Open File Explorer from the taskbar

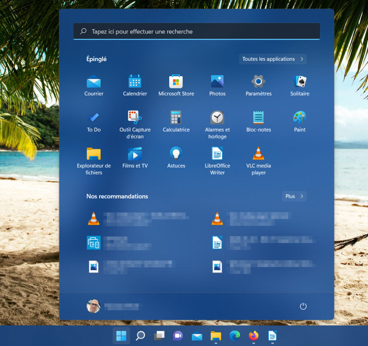[216, 336]
